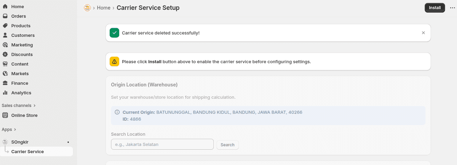Screen dimensions: 457x165
Task: Open Online Store sales channel
Action: pos(24,115)
